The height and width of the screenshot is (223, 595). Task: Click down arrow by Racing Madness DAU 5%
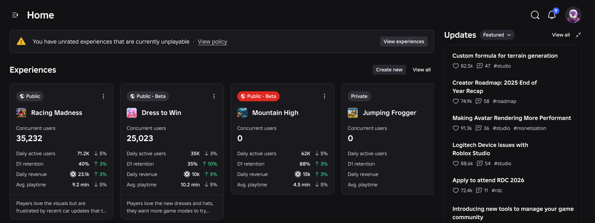96,154
